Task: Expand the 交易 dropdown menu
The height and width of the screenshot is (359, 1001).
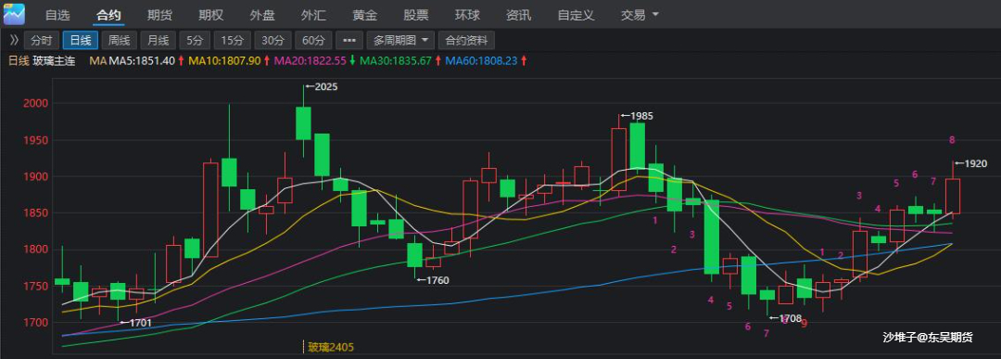Action: 640,15
